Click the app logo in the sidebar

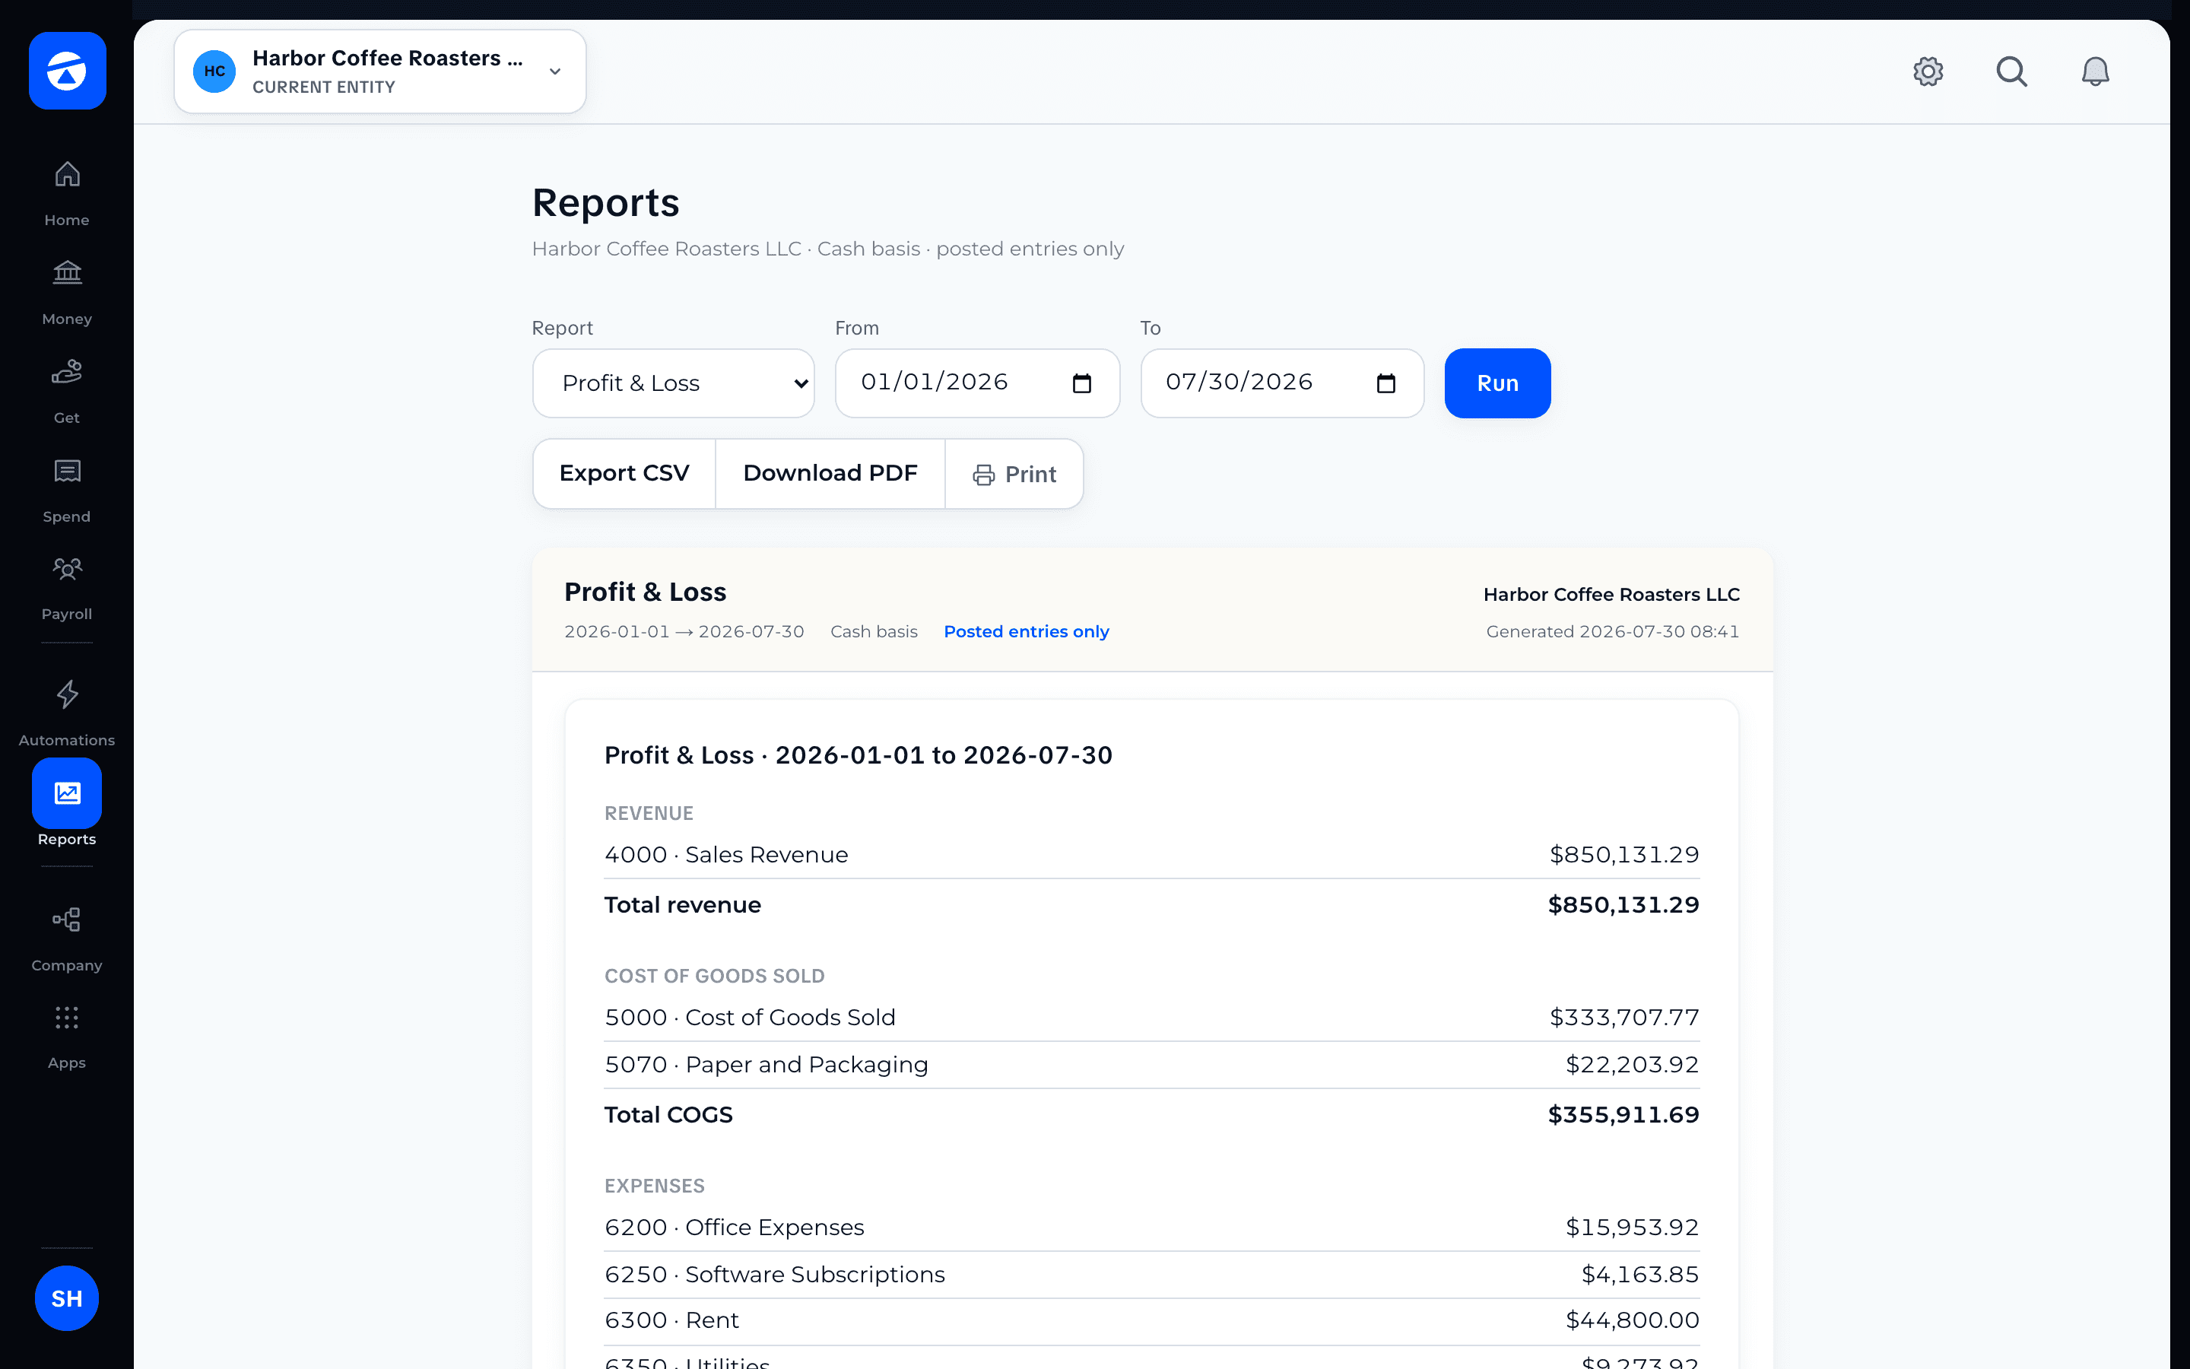tap(67, 71)
